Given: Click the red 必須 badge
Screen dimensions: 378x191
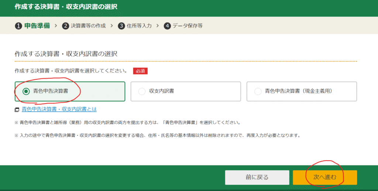Looking at the screenshot, I should coord(140,71).
